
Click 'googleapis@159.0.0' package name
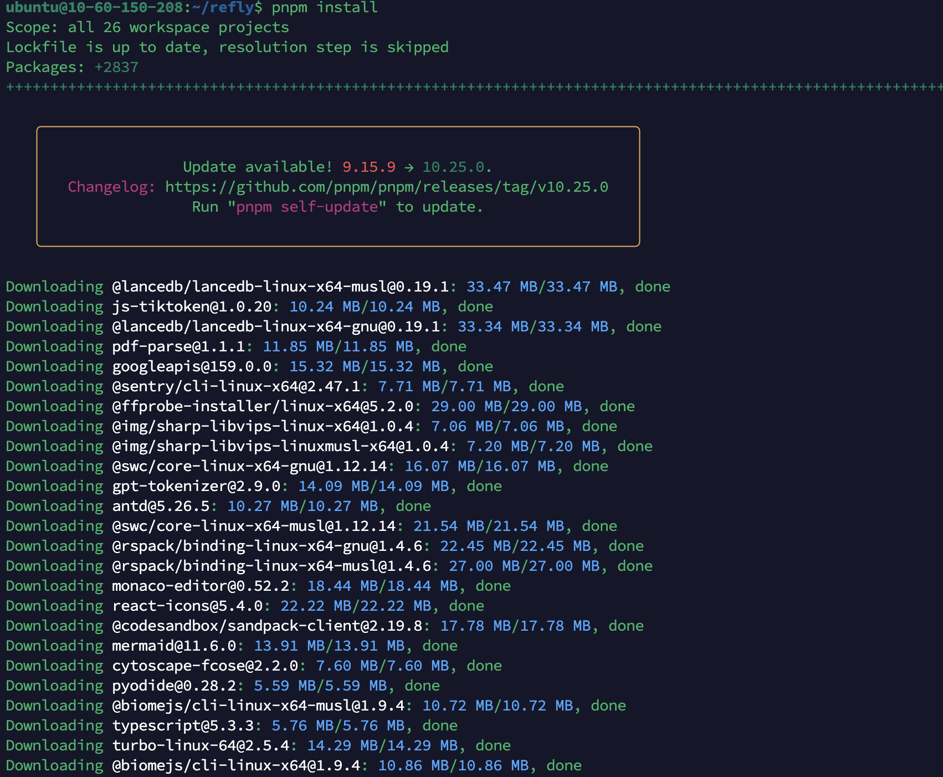click(x=192, y=367)
